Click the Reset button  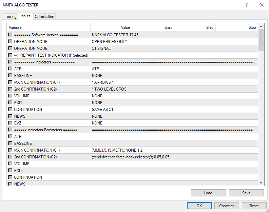coord(254,206)
